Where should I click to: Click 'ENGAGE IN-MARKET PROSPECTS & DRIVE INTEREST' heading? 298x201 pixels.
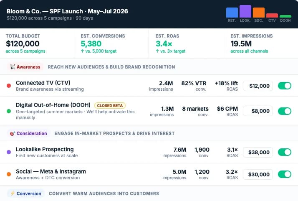(114, 133)
